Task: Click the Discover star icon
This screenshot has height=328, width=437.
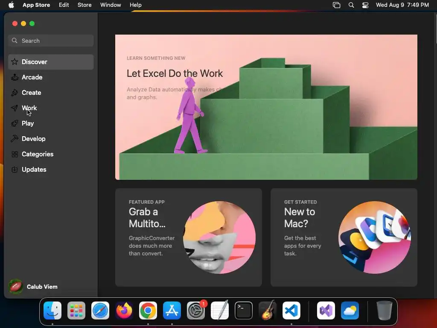Action: pos(15,61)
